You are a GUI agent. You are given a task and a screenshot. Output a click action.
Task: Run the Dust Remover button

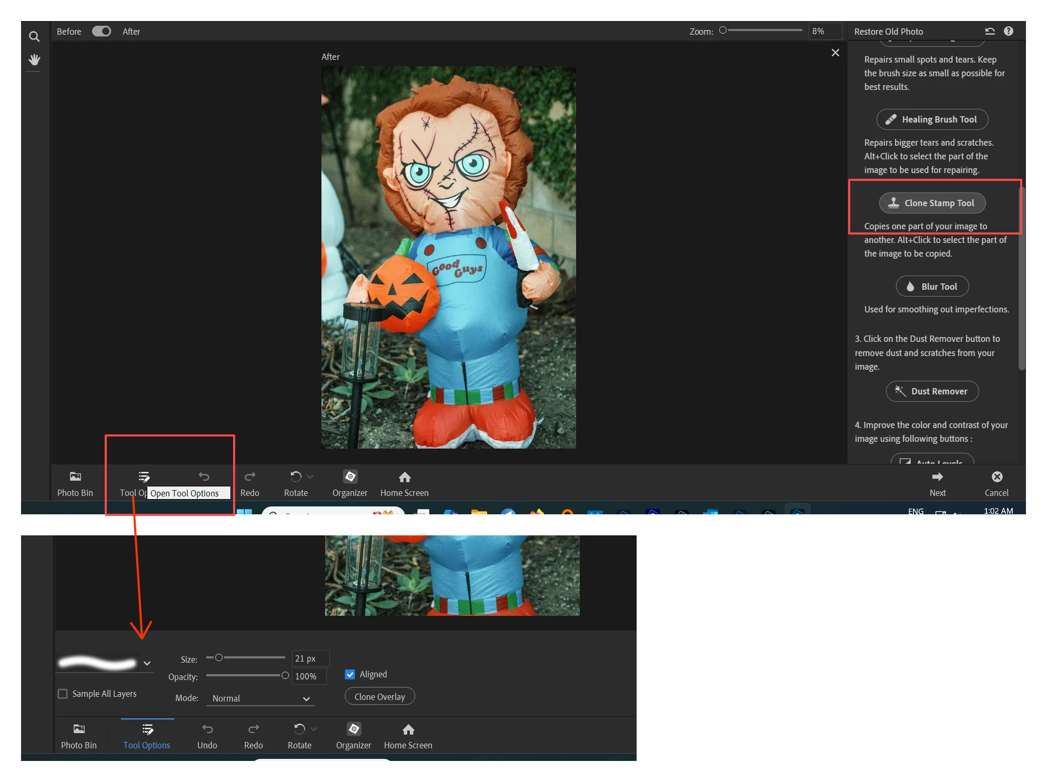(x=932, y=391)
